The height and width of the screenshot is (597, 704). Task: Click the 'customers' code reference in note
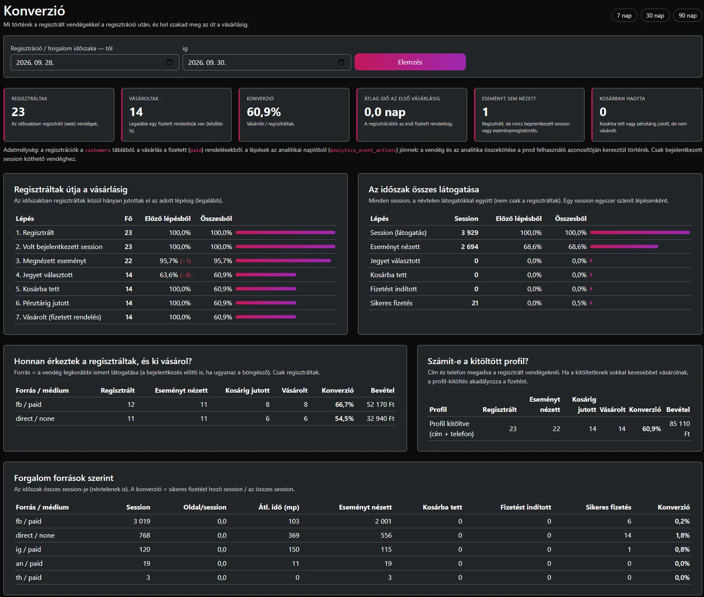click(98, 150)
